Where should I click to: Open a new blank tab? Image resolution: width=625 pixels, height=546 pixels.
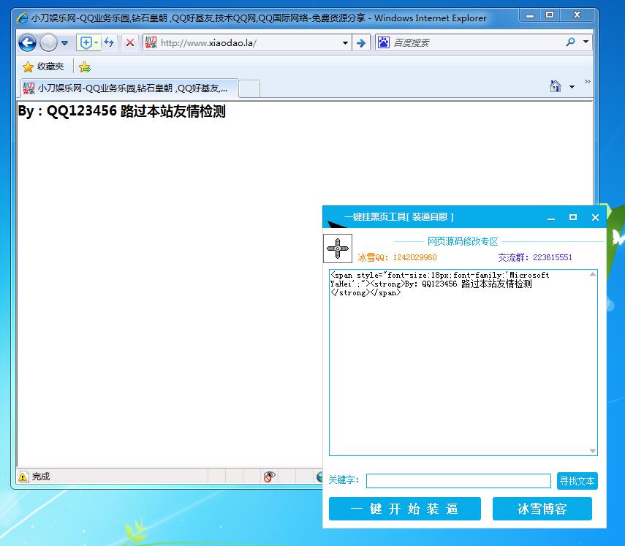pyautogui.click(x=249, y=88)
